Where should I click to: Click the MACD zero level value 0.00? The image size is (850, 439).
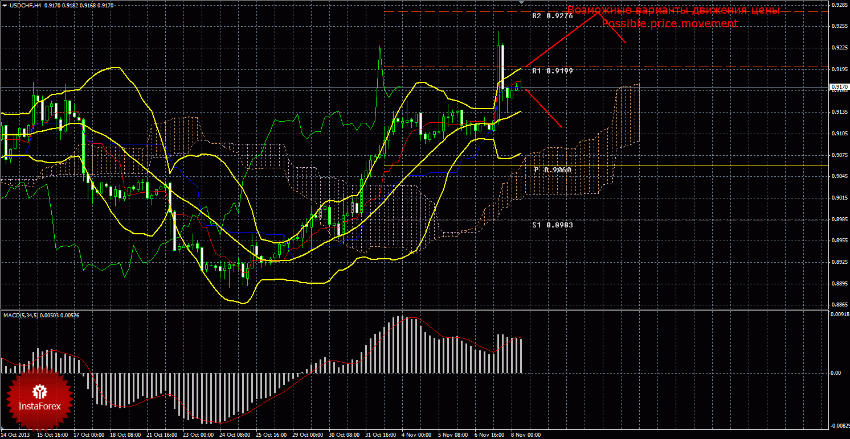click(x=837, y=373)
